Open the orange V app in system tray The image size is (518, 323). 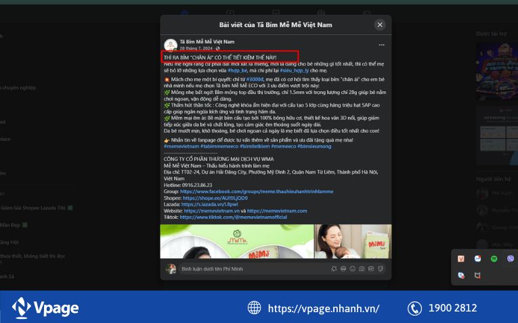coord(461,259)
